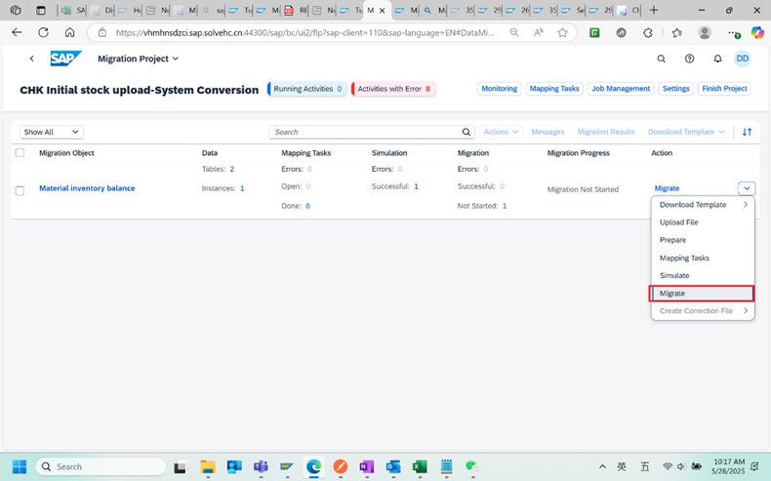Click magnifier in migration object search field

point(467,132)
